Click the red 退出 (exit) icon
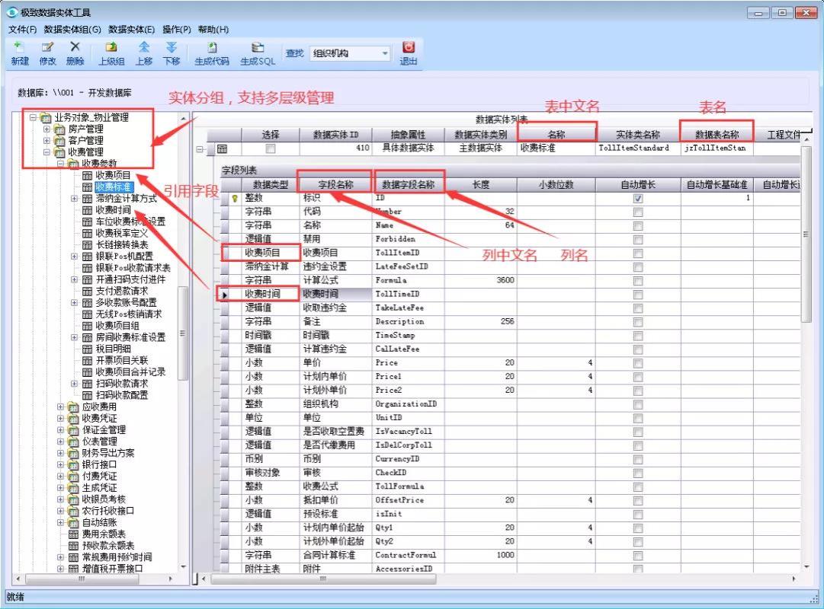This screenshot has width=824, height=609. 409,47
